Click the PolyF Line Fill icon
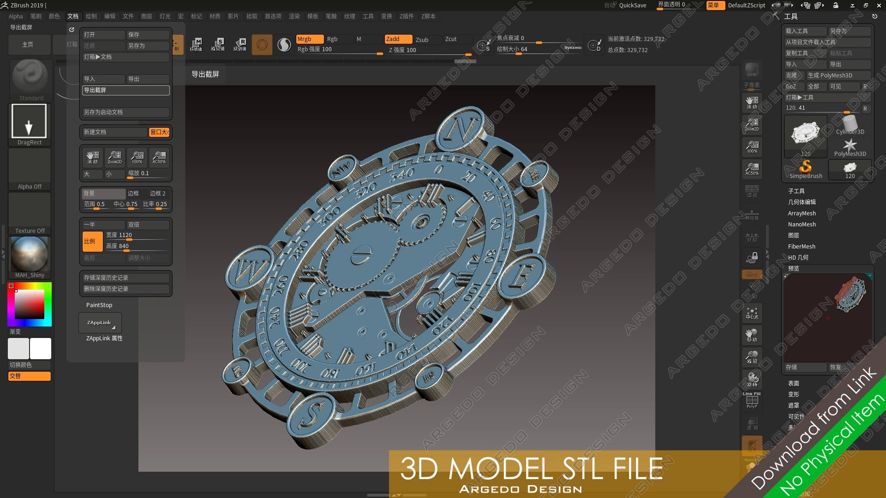 coord(752,400)
